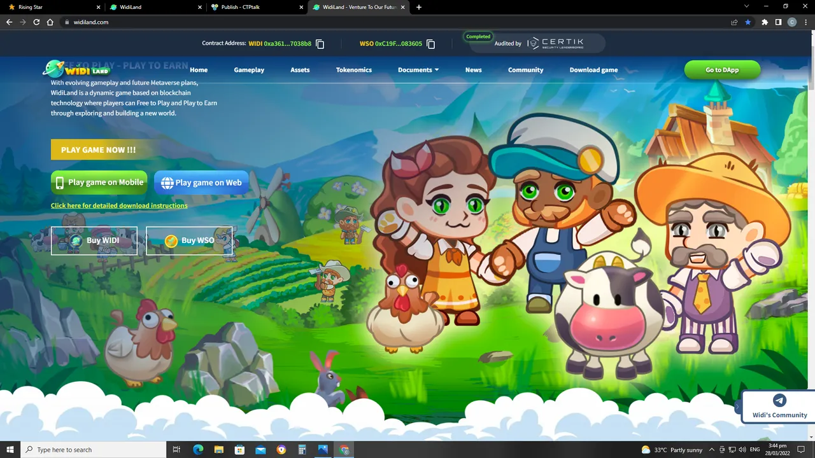Open the Chrome extensions puzzle icon

[x=765, y=22]
